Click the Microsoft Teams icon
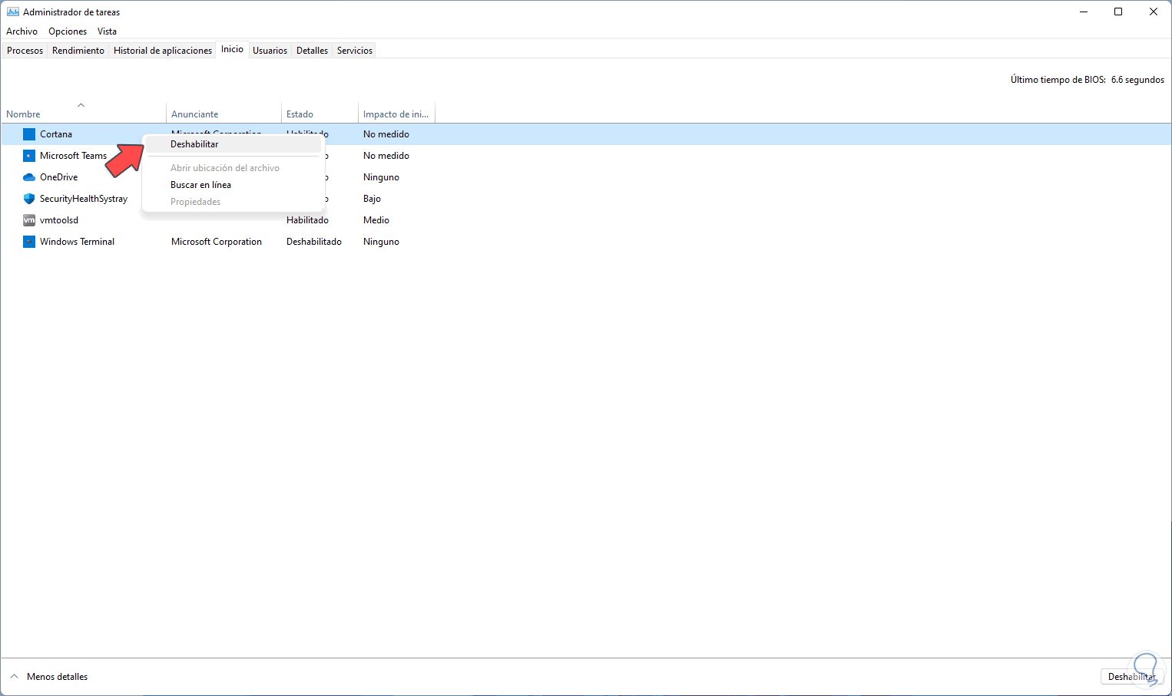Viewport: 1172px width, 696px height. pos(29,156)
